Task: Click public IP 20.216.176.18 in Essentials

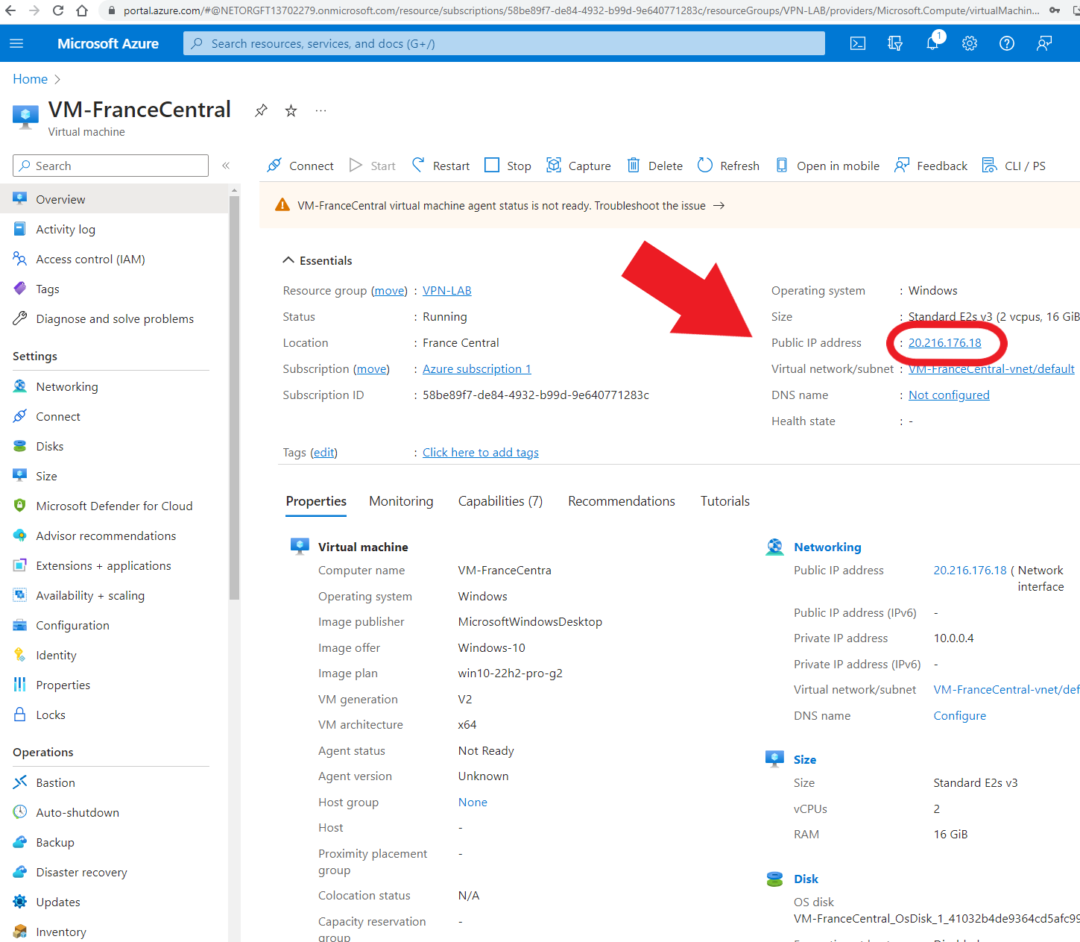Action: [944, 343]
